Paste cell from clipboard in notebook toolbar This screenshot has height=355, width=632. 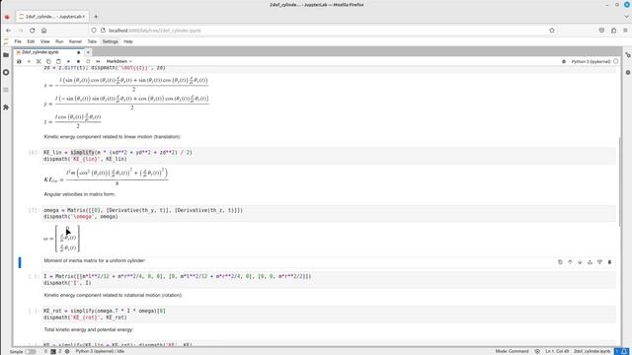[58, 61]
